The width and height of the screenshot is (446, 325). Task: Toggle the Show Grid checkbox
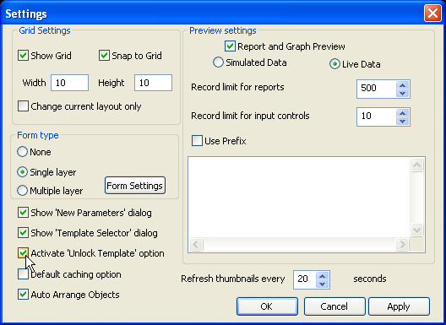tap(23, 56)
